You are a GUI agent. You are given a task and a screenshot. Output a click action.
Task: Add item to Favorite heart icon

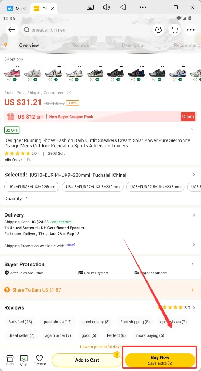tap(39, 360)
